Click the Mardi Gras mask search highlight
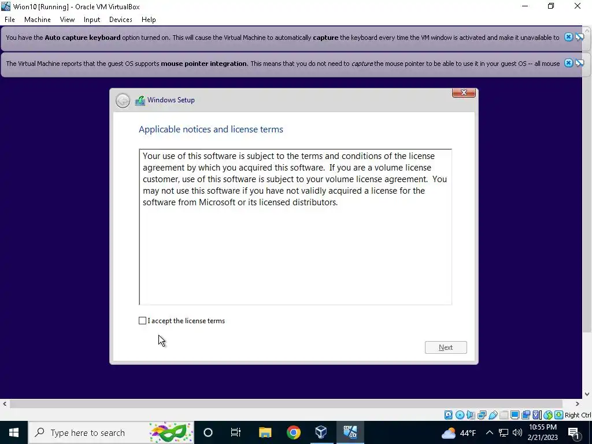Screen dimensions: 592x444 pos(171,432)
